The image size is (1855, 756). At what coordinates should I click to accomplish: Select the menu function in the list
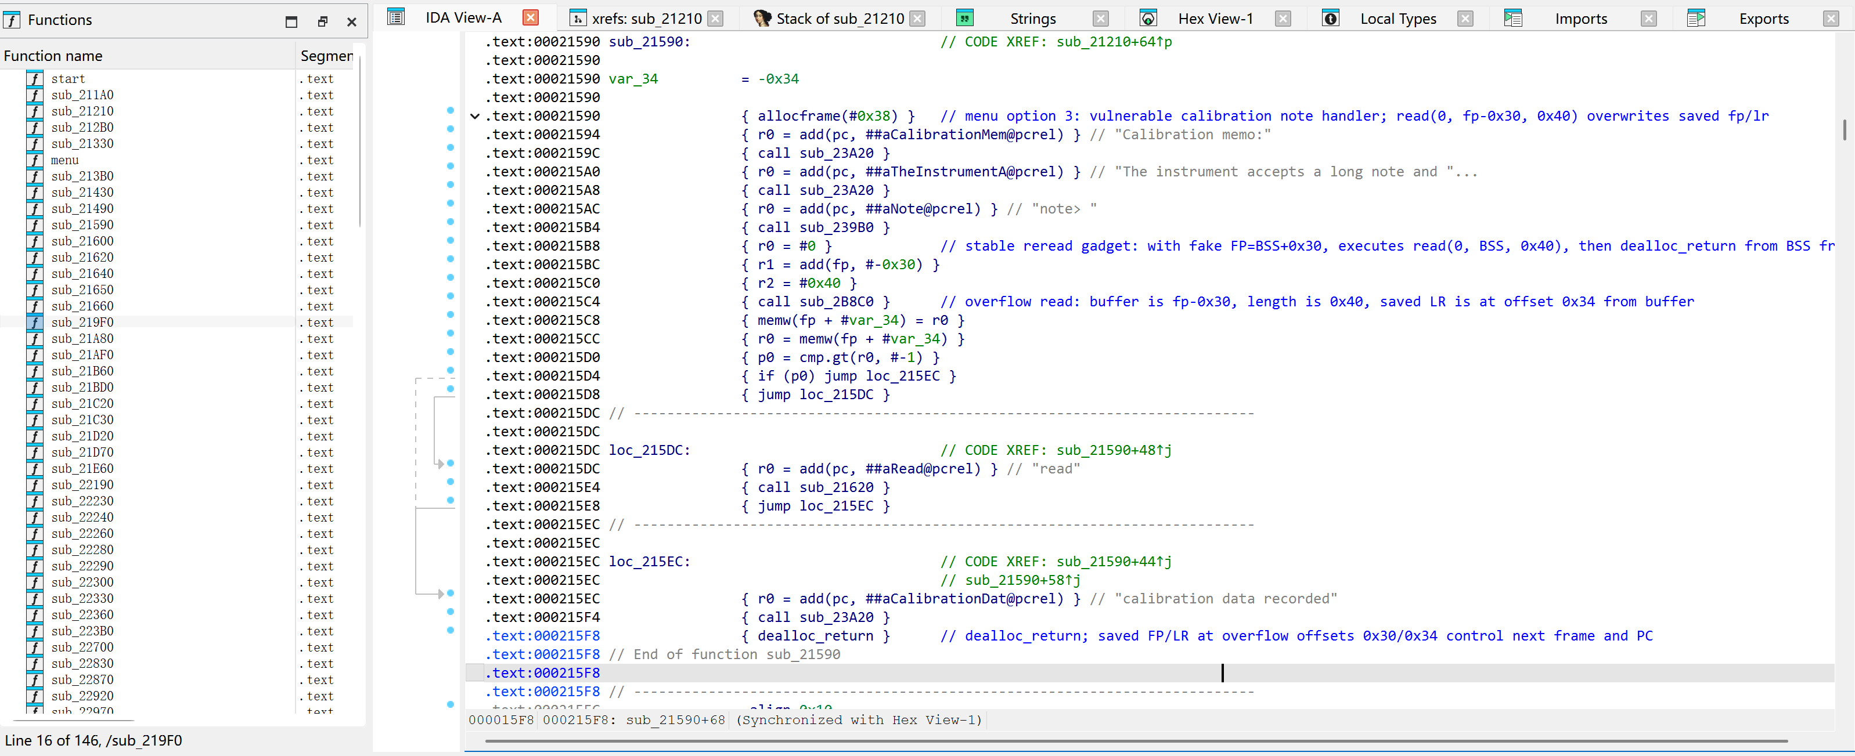tap(177, 160)
